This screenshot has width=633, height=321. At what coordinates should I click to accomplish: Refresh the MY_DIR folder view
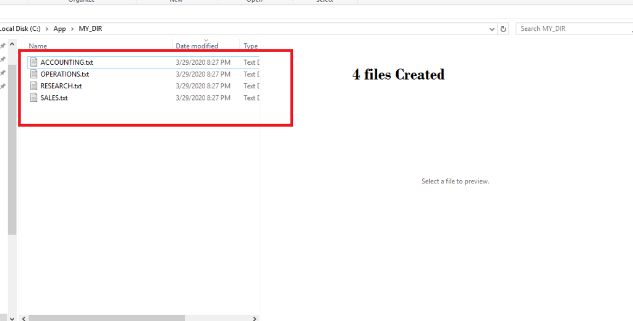click(x=503, y=29)
